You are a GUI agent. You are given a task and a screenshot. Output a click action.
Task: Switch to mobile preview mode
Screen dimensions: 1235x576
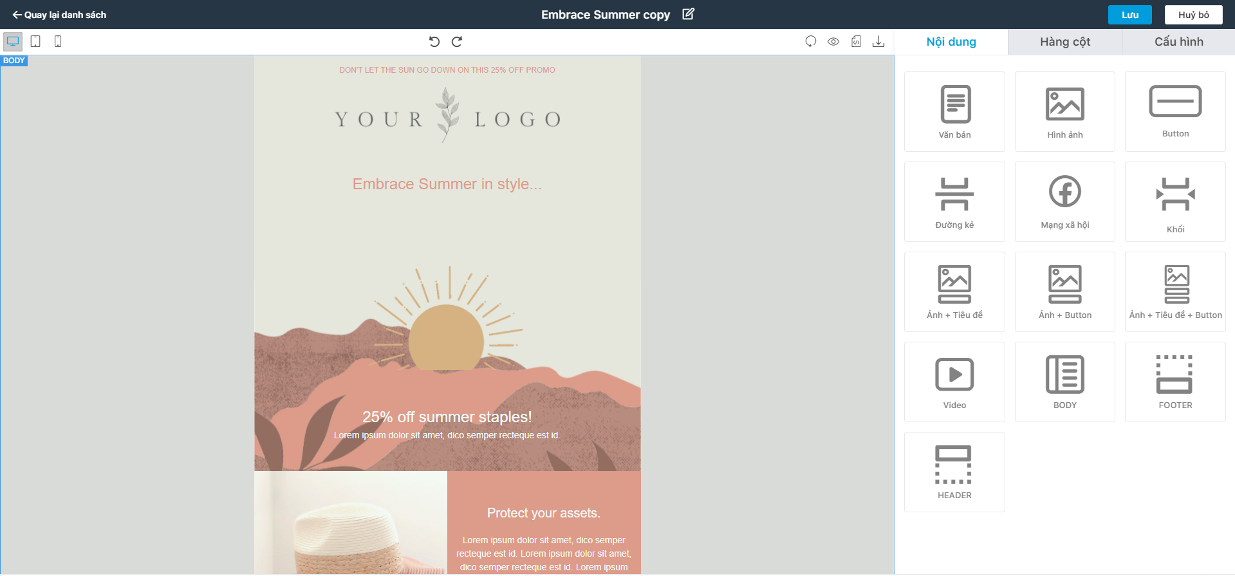58,42
